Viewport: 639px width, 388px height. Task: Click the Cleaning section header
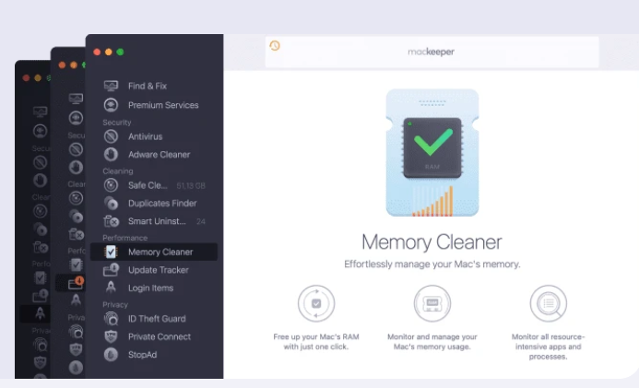click(118, 171)
